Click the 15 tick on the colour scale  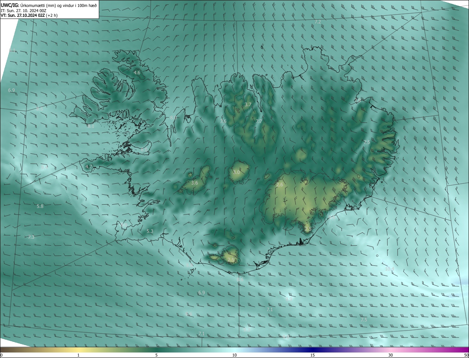coord(313,355)
